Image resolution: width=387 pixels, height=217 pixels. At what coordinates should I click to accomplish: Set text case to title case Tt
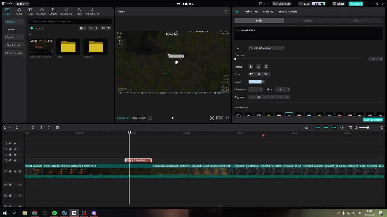[266, 74]
